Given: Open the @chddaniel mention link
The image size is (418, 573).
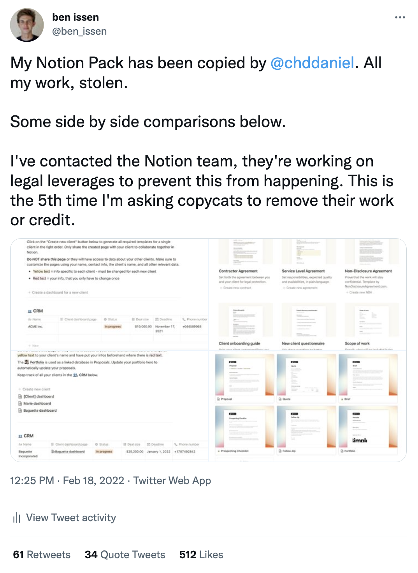Looking at the screenshot, I should (x=312, y=63).
